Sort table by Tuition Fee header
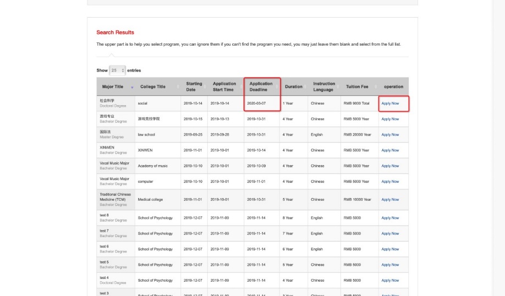Viewport: 505px width, 296px height. [357, 86]
